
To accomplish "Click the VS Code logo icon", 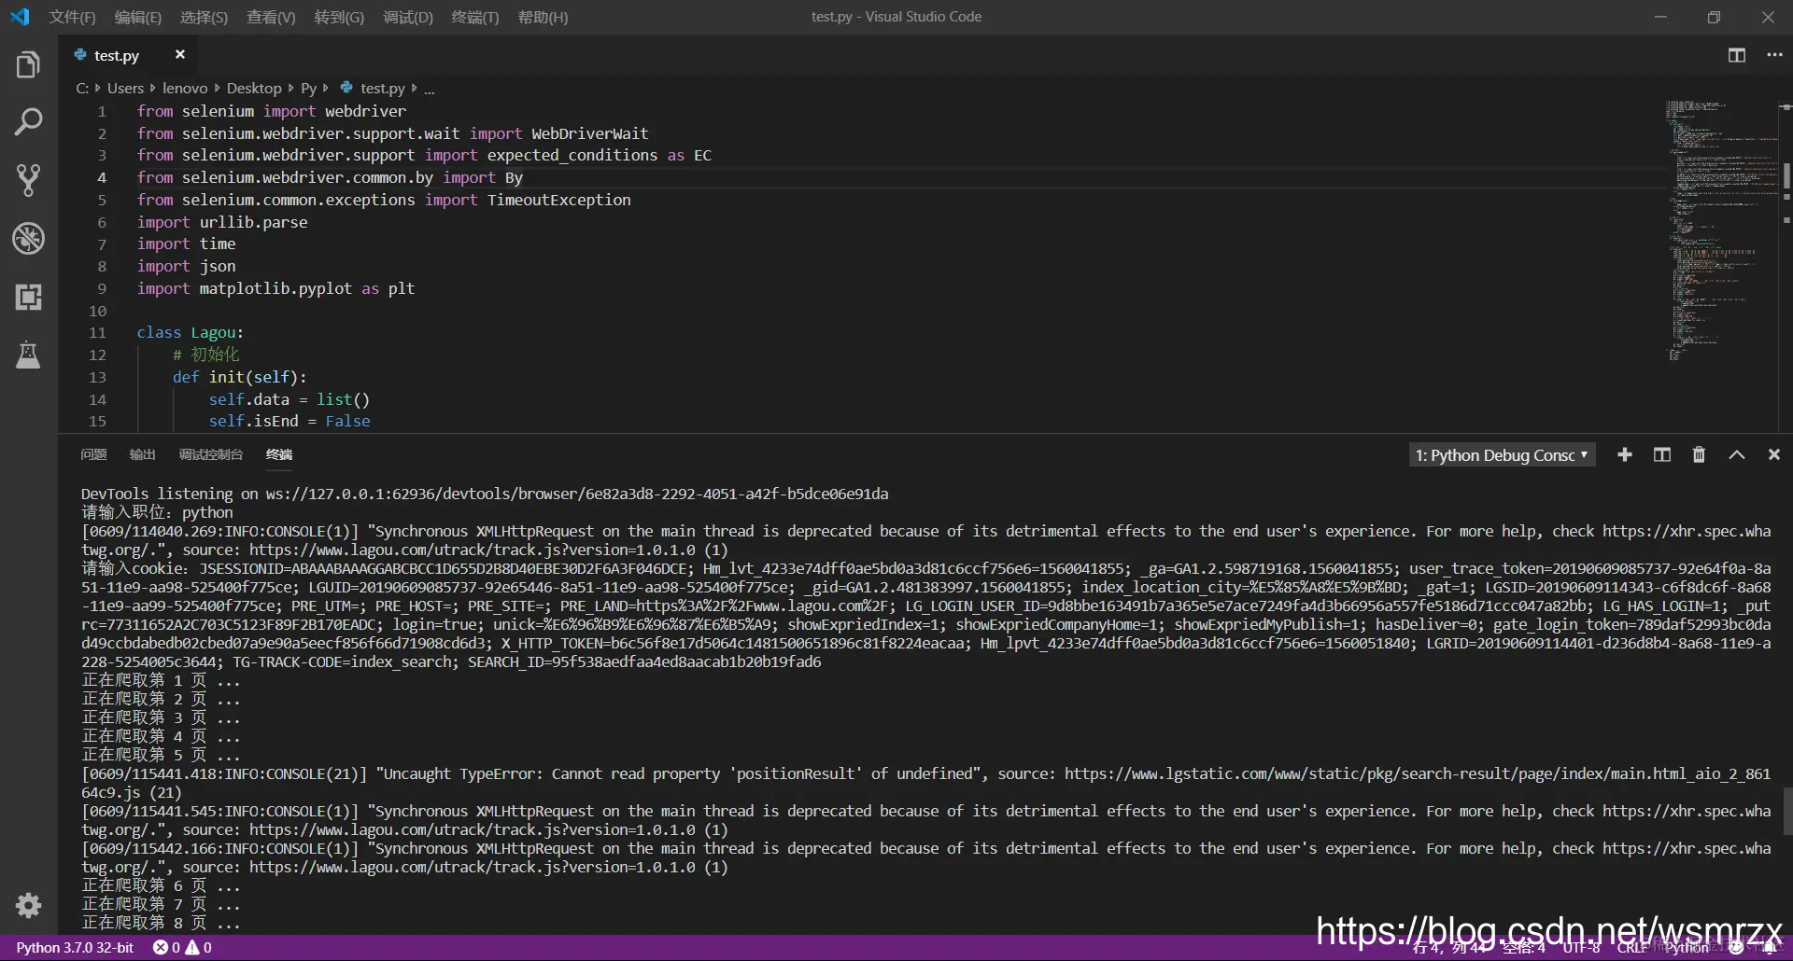I will tap(20, 17).
